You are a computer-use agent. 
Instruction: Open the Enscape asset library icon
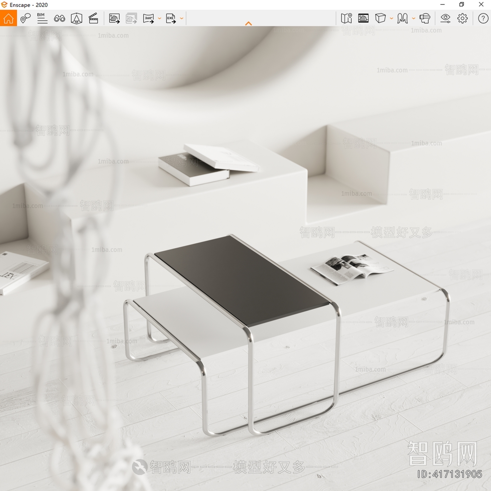pyautogui.click(x=76, y=18)
